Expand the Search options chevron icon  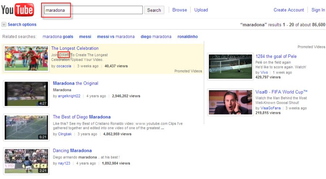4,25
